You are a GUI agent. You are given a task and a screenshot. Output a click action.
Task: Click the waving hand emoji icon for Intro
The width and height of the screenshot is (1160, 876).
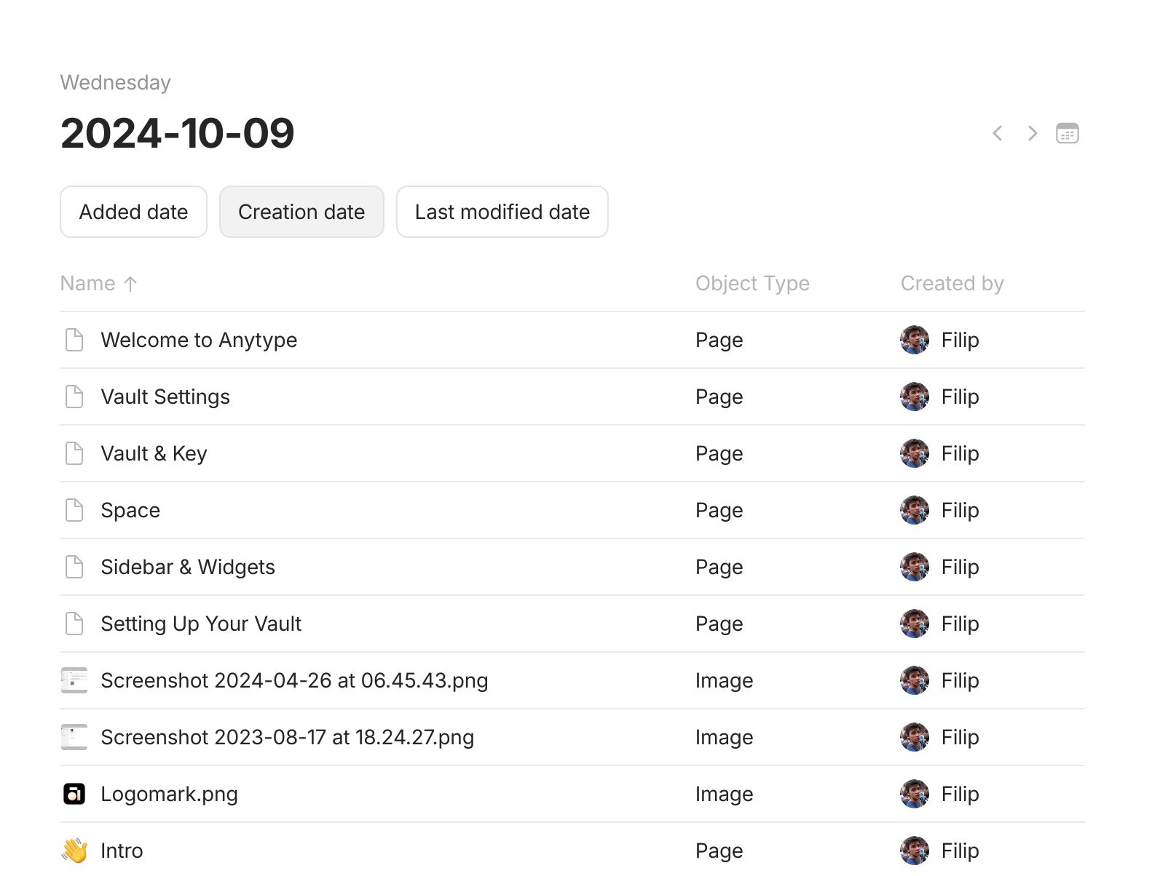[x=74, y=851]
